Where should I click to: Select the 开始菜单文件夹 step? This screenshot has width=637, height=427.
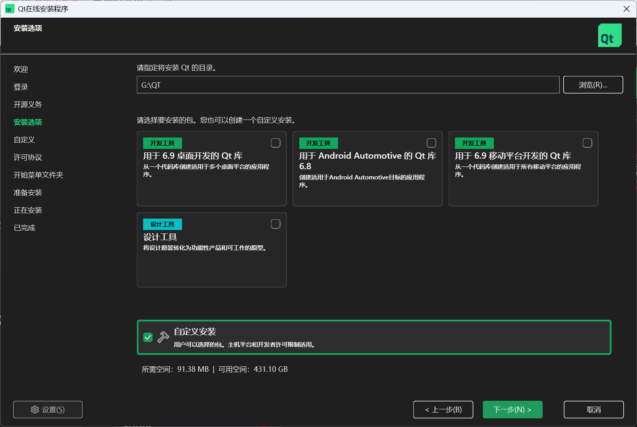coord(38,175)
